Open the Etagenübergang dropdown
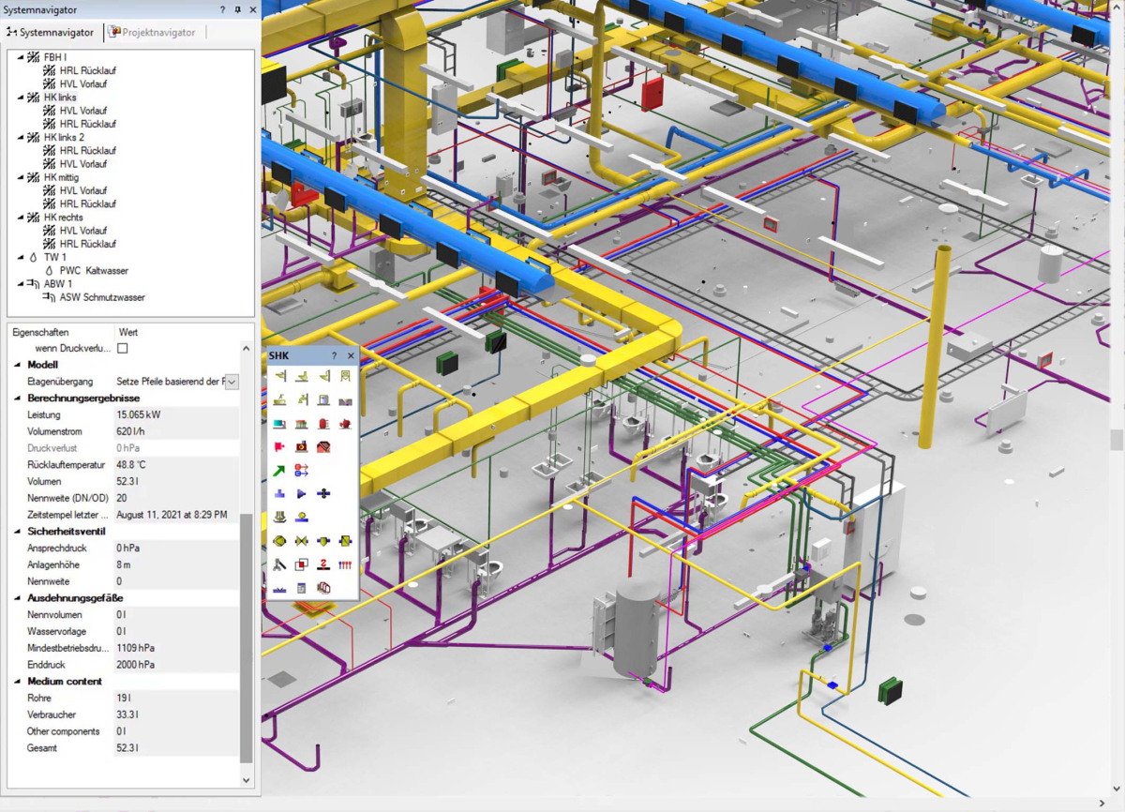1125x812 pixels. tap(232, 382)
